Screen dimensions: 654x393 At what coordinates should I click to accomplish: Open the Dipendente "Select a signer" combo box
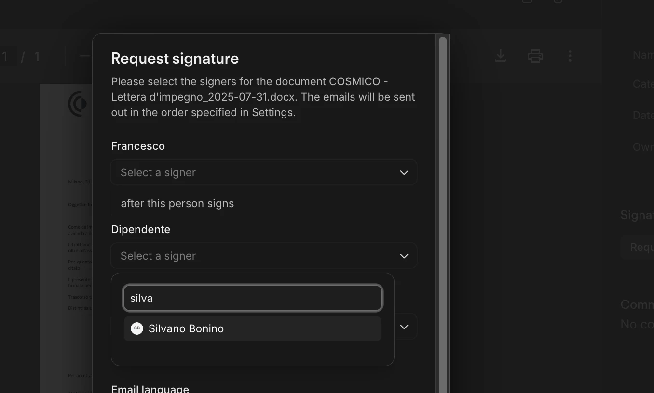[264, 256]
